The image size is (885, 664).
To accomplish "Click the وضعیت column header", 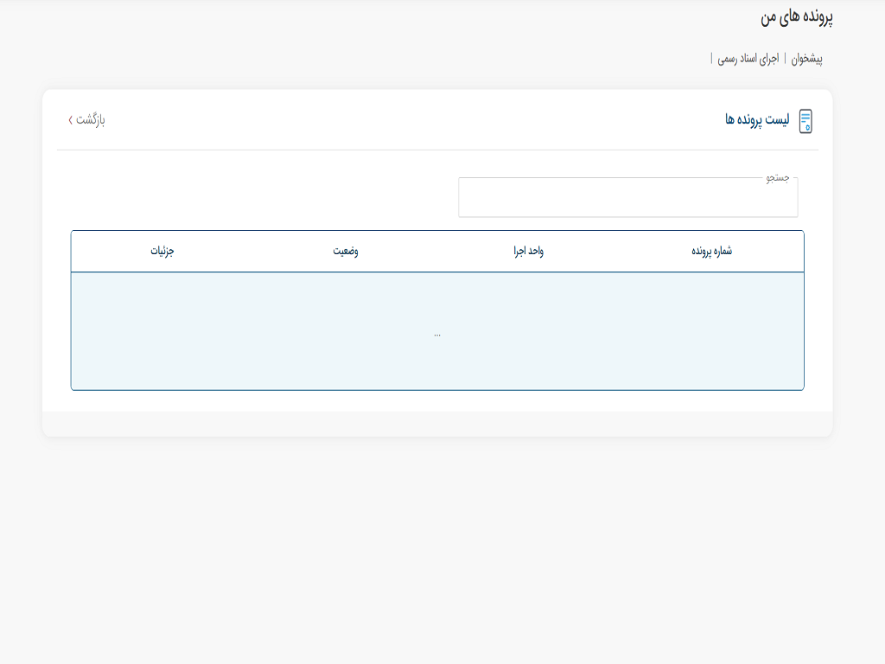I will [346, 251].
